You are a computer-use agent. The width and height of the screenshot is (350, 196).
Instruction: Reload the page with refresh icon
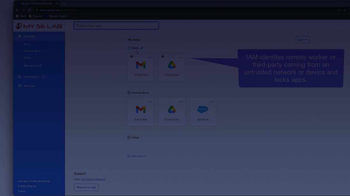pos(29,10)
